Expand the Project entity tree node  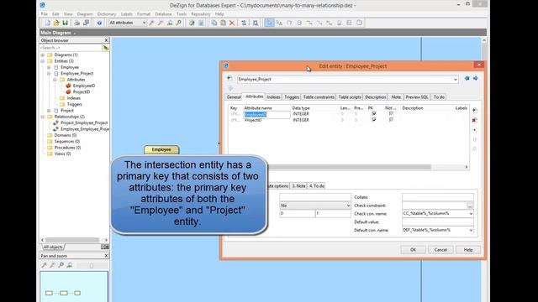coord(49,111)
